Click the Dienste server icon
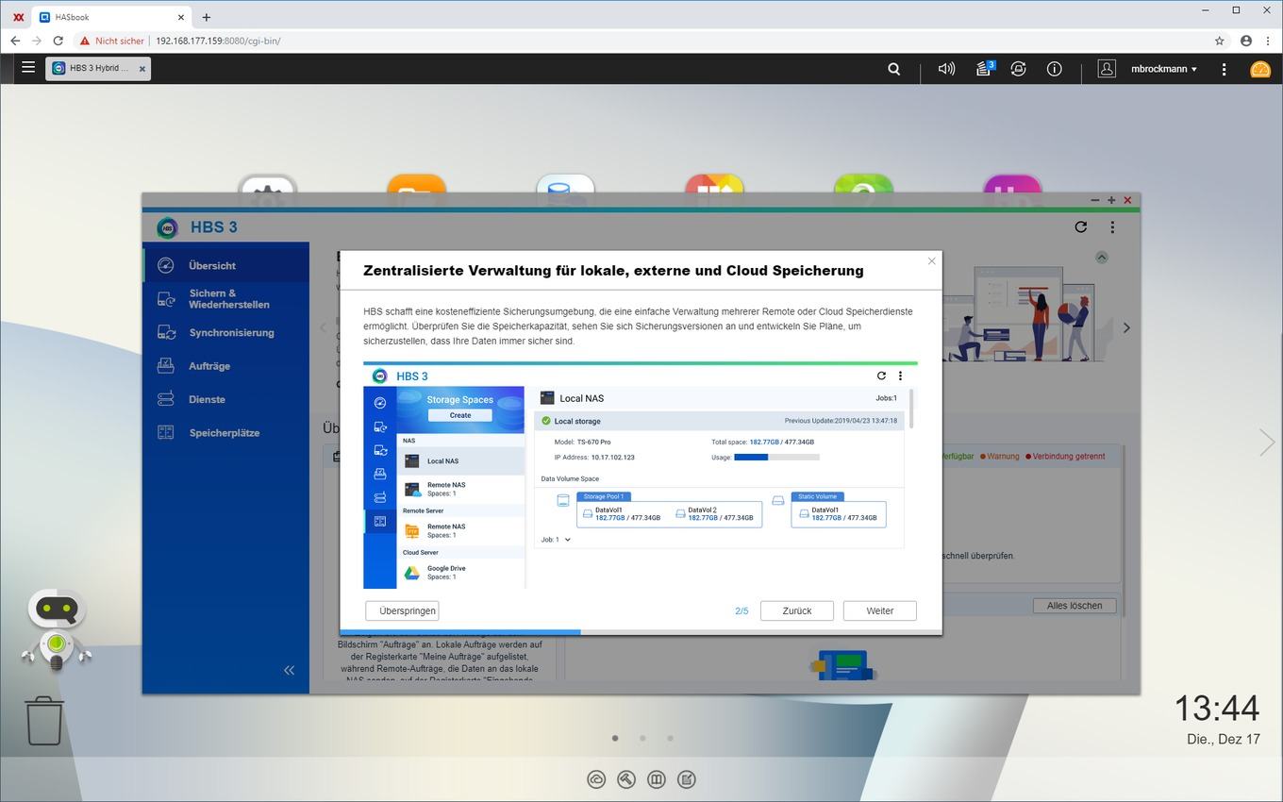Viewport: 1283px width, 802px height. click(166, 399)
